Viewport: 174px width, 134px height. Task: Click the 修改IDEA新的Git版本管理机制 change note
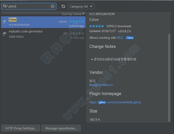[115, 59]
